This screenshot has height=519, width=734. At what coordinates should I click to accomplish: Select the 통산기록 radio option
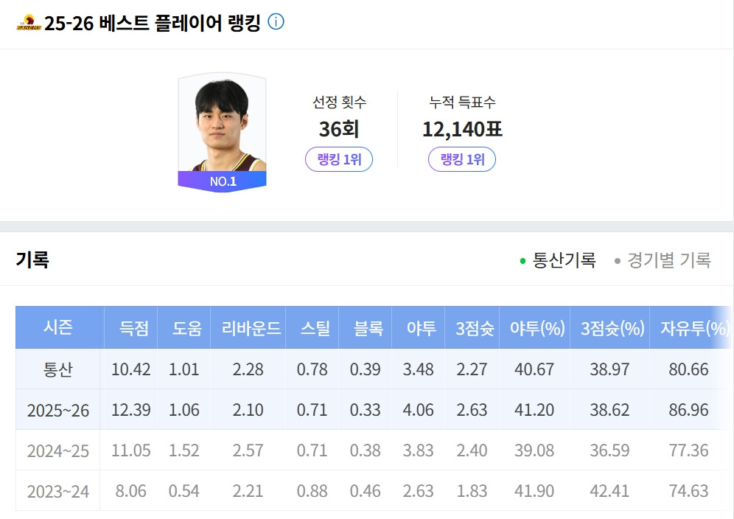[x=557, y=260]
